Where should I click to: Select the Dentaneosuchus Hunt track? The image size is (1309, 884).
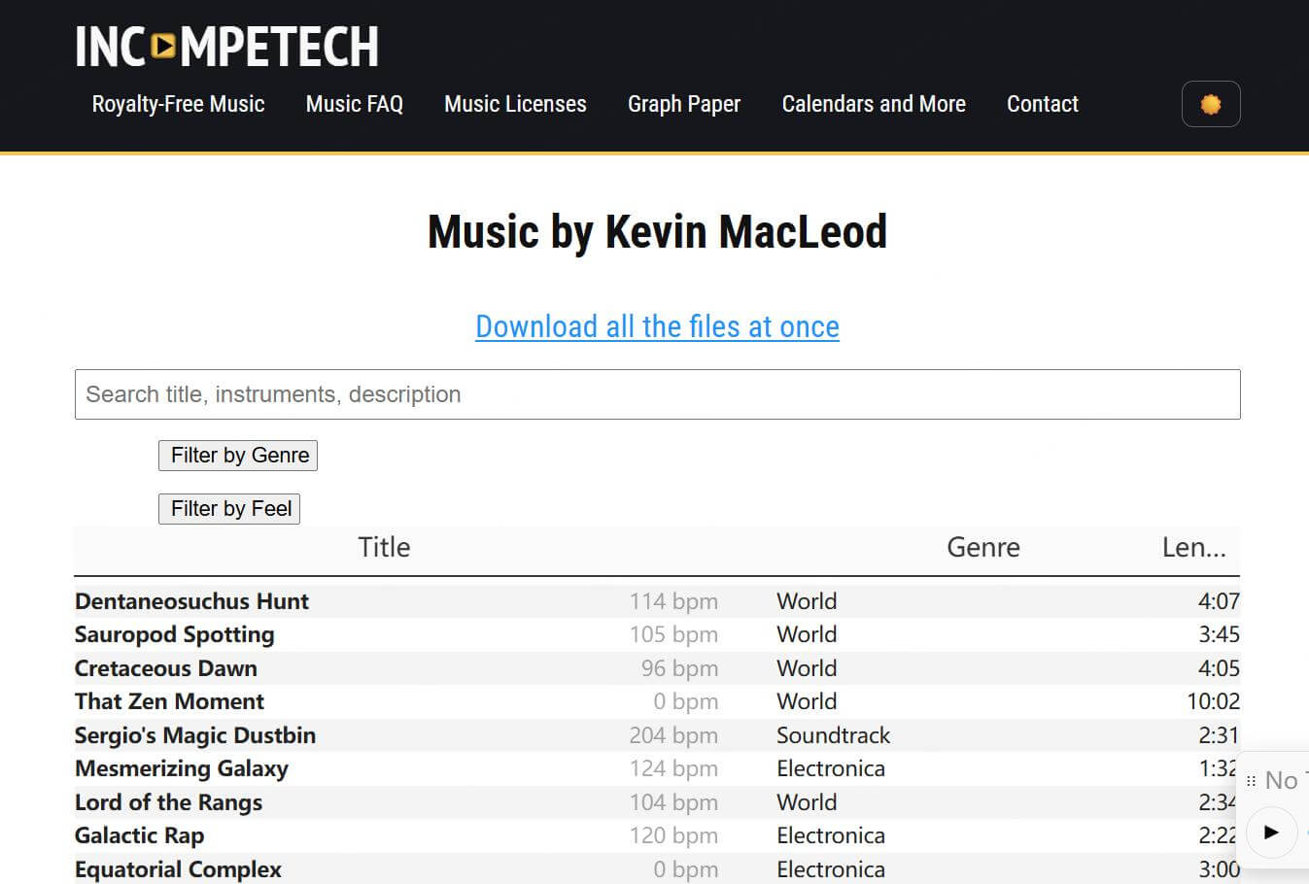[191, 601]
